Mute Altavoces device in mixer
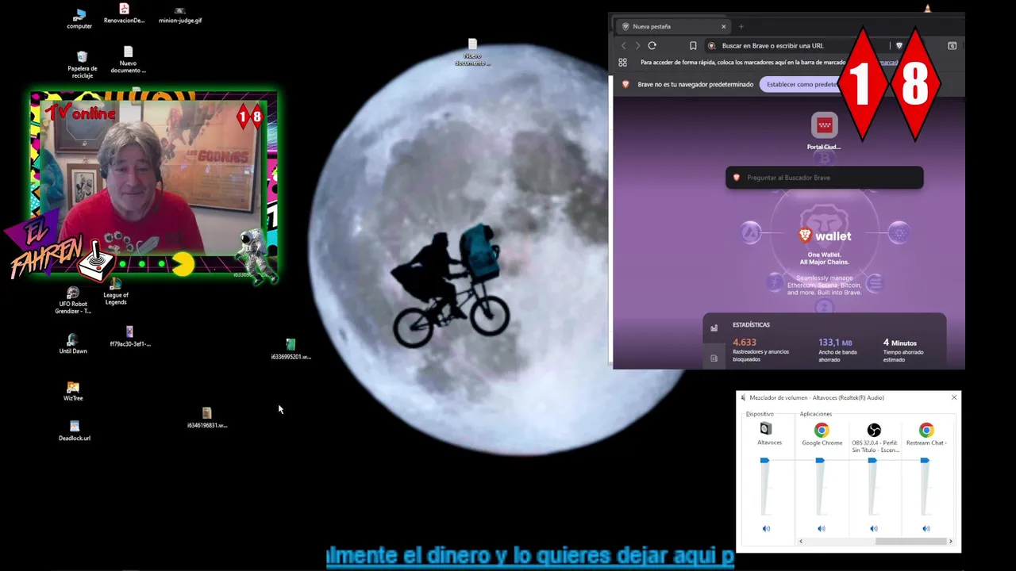This screenshot has width=1016, height=571. click(x=766, y=528)
